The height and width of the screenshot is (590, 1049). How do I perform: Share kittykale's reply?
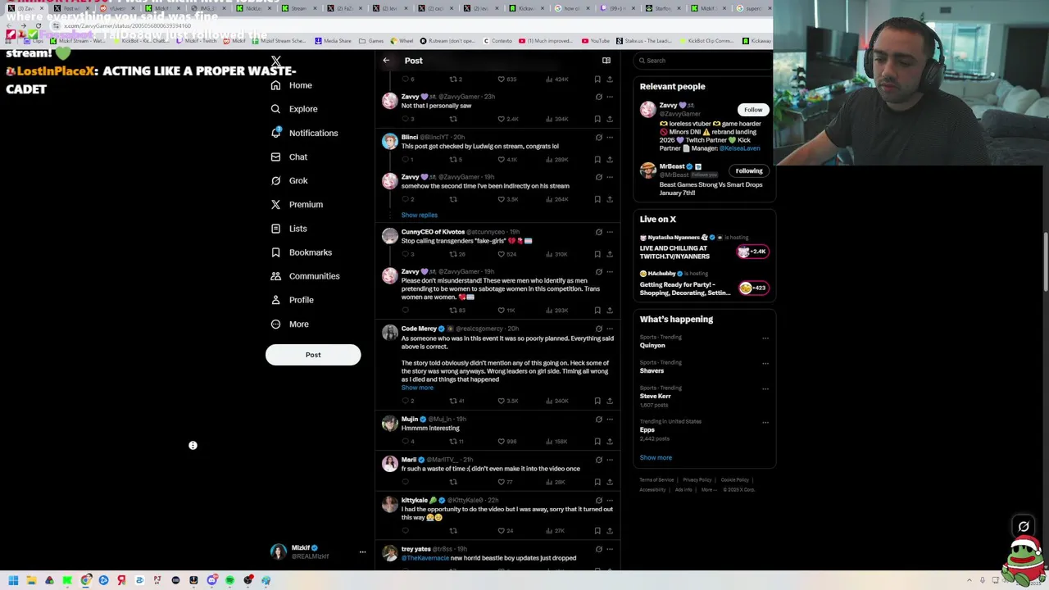point(609,530)
